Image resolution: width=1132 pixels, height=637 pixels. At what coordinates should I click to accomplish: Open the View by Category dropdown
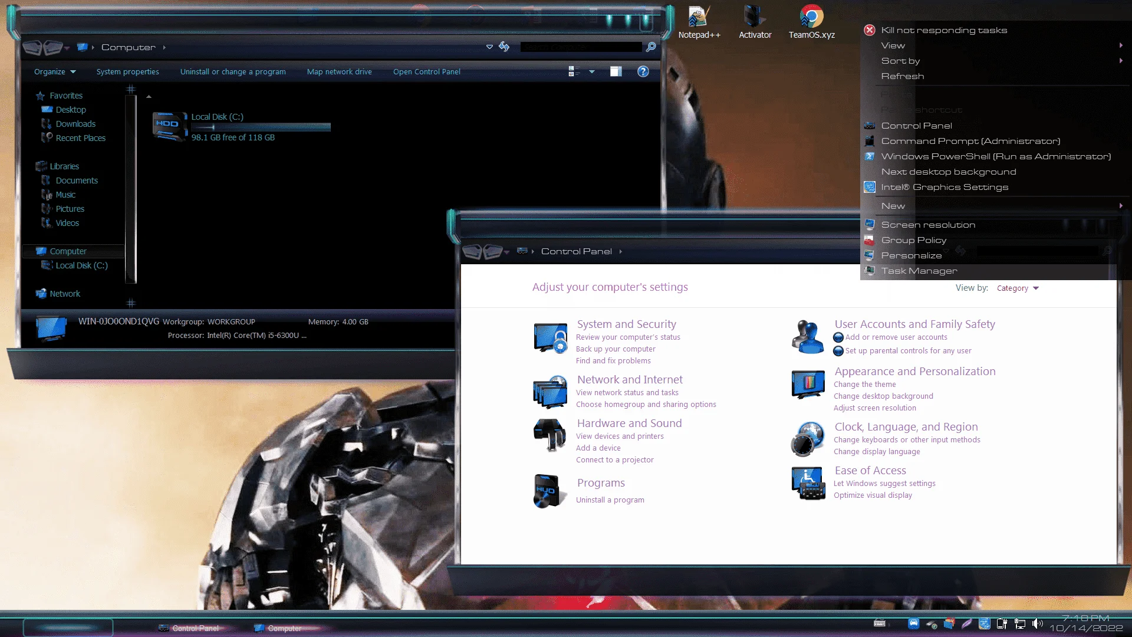[x=1018, y=288]
